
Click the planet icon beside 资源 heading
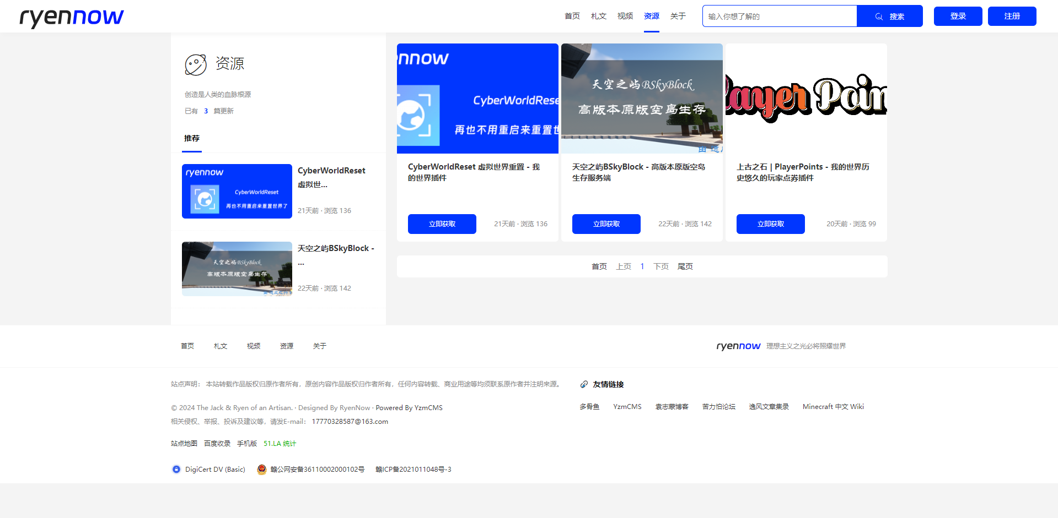[196, 64]
